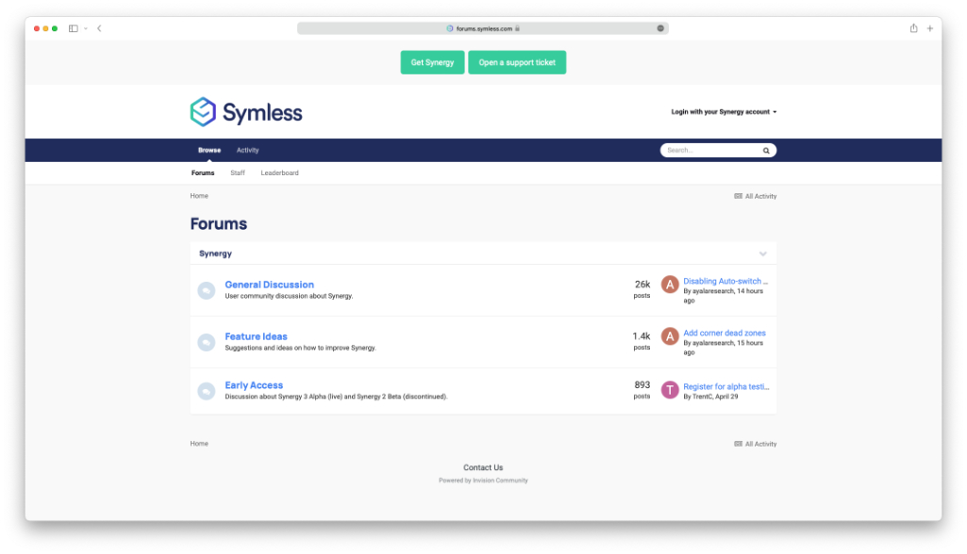Click the Get Synergy button
This screenshot has width=967, height=554.
pyautogui.click(x=432, y=62)
